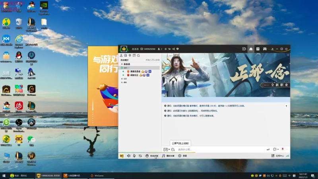Toggle the microphone icon

click(x=134, y=156)
